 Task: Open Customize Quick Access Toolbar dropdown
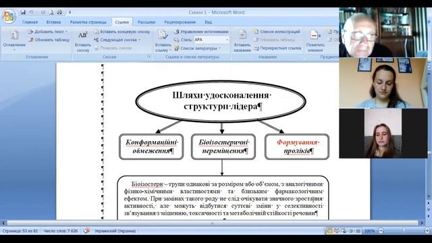point(70,12)
